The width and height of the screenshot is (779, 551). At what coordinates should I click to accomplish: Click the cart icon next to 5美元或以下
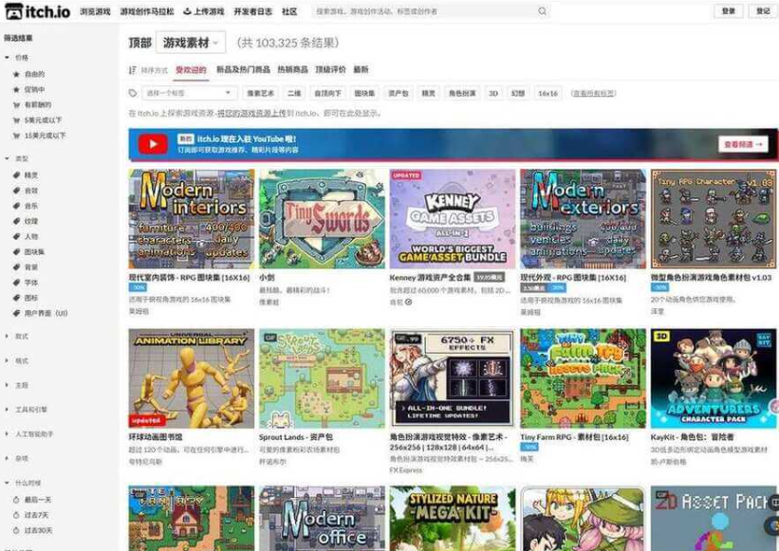click(x=16, y=120)
